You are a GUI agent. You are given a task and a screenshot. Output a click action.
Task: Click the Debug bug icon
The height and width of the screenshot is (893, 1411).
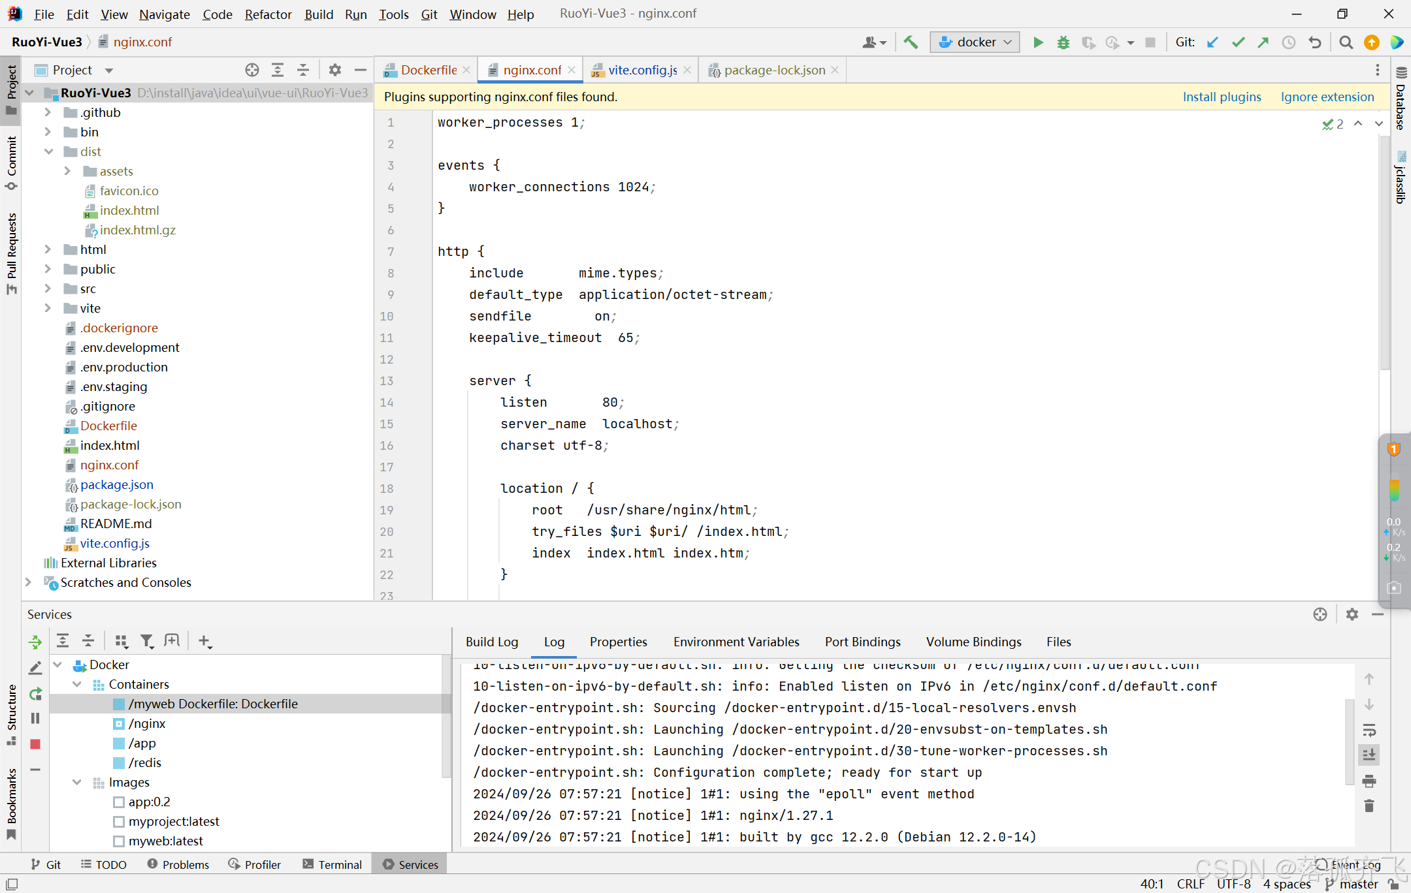[1063, 42]
